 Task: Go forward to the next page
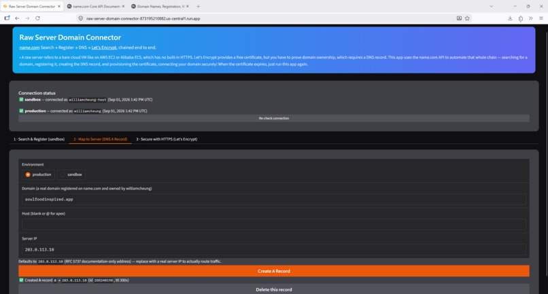tap(27, 18)
